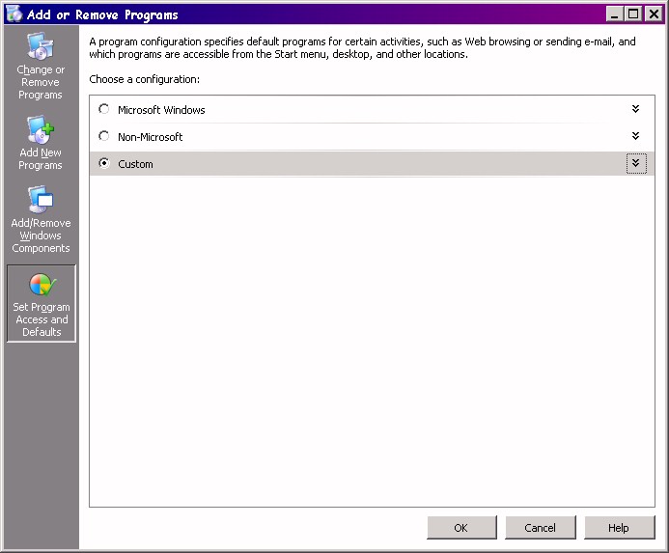Image resolution: width=669 pixels, height=553 pixels.
Task: Click the Non-Microsoft label text
Action: [x=151, y=137]
